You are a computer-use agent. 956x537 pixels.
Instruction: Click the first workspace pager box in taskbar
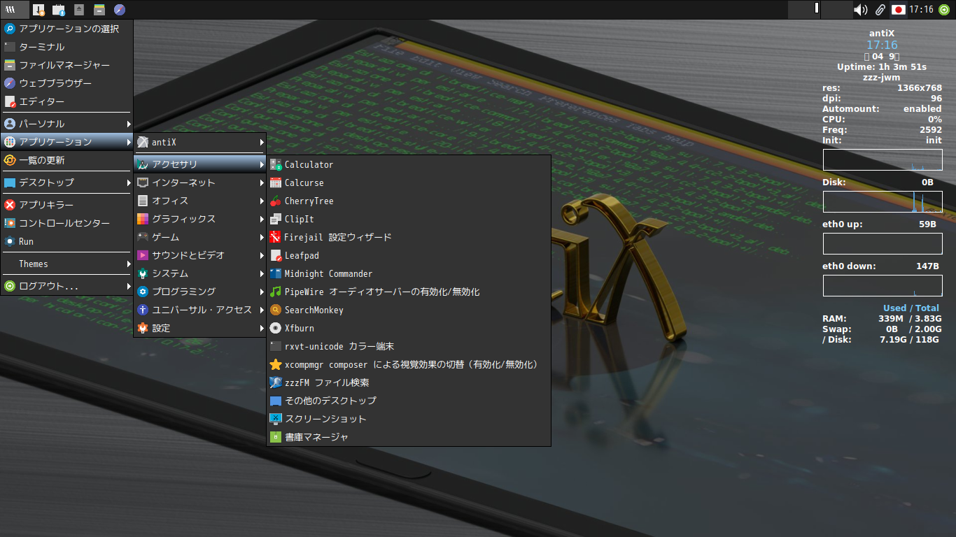pos(804,10)
